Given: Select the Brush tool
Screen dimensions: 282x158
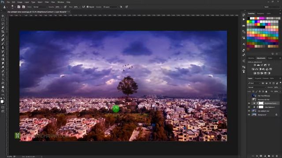Looking at the screenshot, I should [3, 43].
